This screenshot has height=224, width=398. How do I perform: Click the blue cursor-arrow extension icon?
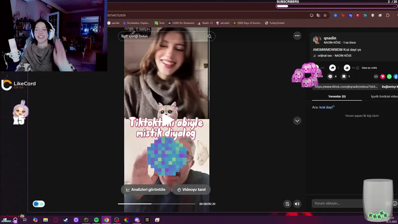350,15
